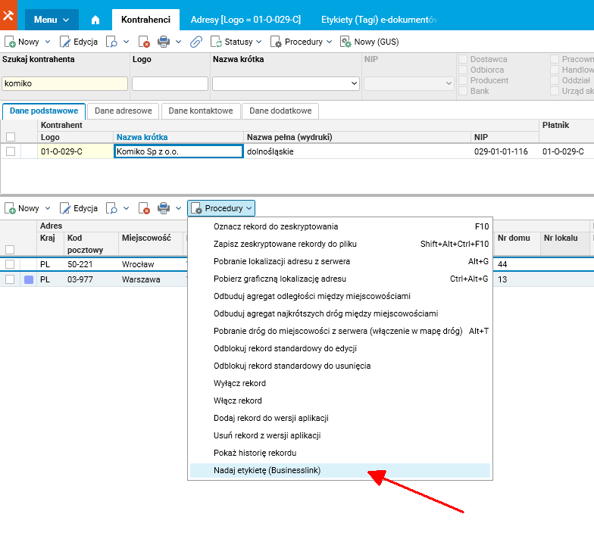Click the delete icon in the address toolbar

point(144,208)
